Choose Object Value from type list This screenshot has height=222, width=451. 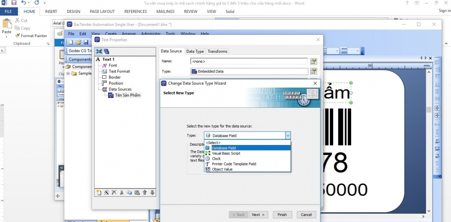(x=248, y=169)
